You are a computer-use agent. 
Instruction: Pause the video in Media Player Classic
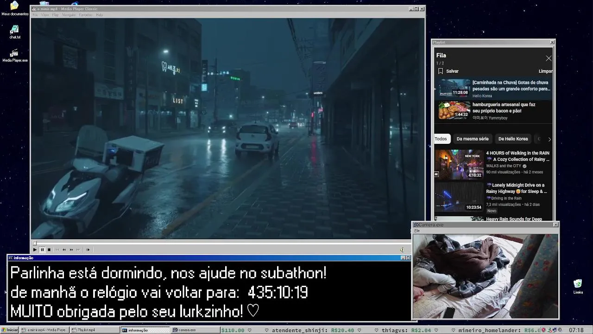[42, 250]
